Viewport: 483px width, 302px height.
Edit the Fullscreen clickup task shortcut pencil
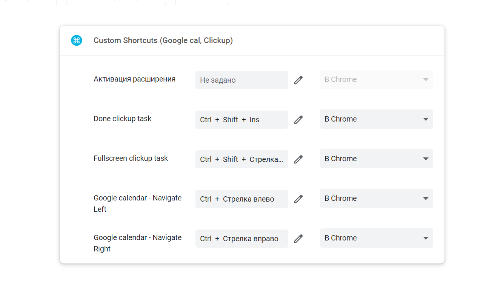[298, 159]
